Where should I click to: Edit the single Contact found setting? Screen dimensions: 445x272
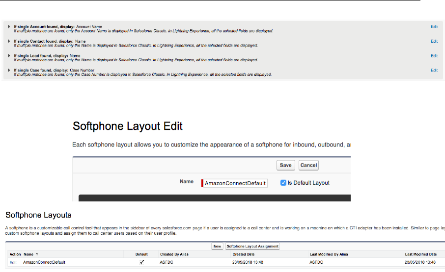(434, 41)
